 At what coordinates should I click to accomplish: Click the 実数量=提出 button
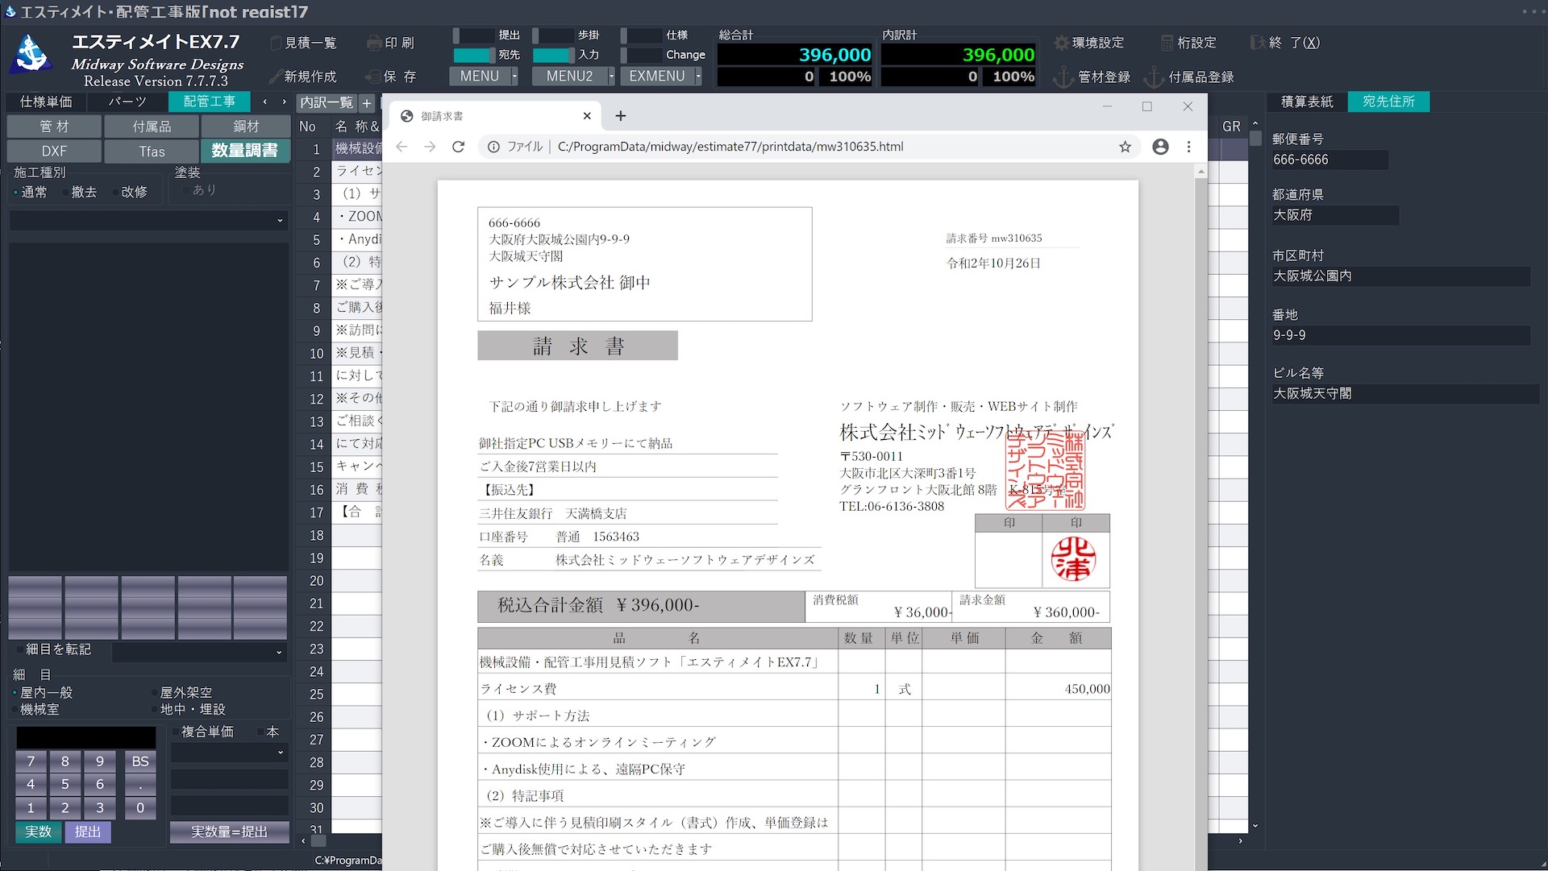(x=229, y=832)
